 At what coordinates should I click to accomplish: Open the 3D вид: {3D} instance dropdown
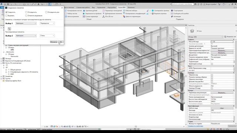206,37
